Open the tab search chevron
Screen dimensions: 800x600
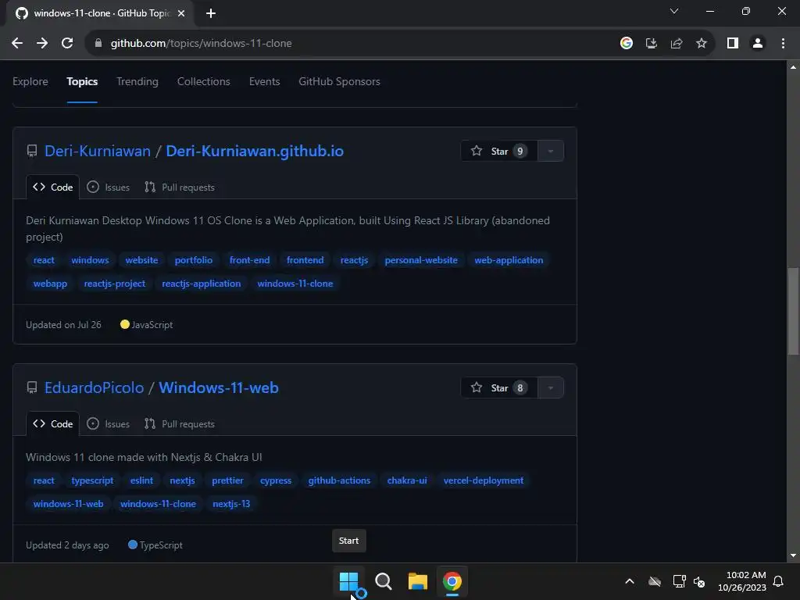674,11
